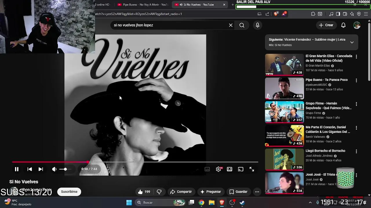Click the Brave Shields lion icon
This screenshot has height=208, width=371.
pos(275,14)
